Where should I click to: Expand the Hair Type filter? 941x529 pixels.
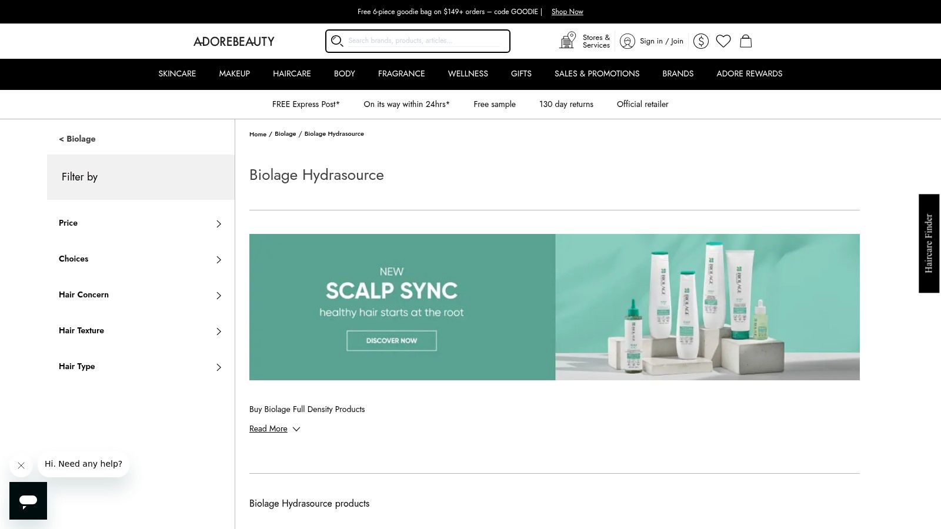141,367
